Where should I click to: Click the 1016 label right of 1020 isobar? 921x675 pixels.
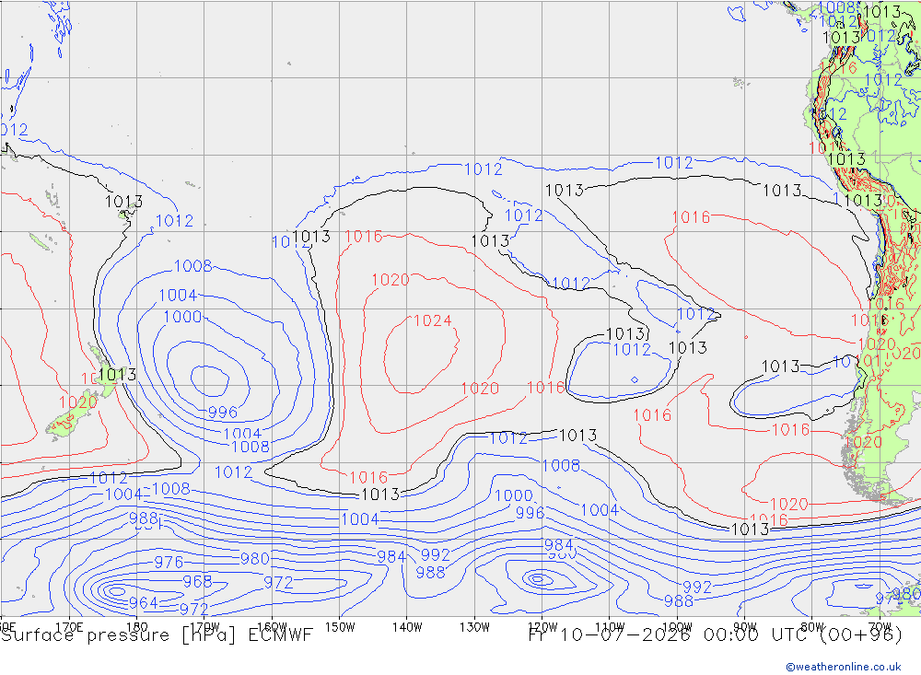[x=545, y=388]
